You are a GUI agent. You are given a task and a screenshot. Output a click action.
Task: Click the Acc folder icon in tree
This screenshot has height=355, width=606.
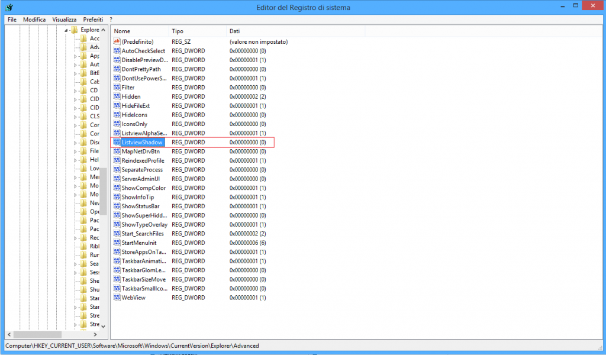coord(83,38)
